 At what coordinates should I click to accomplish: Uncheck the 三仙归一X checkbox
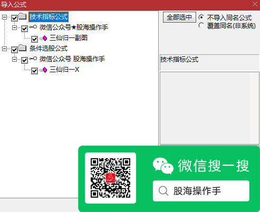(34, 71)
